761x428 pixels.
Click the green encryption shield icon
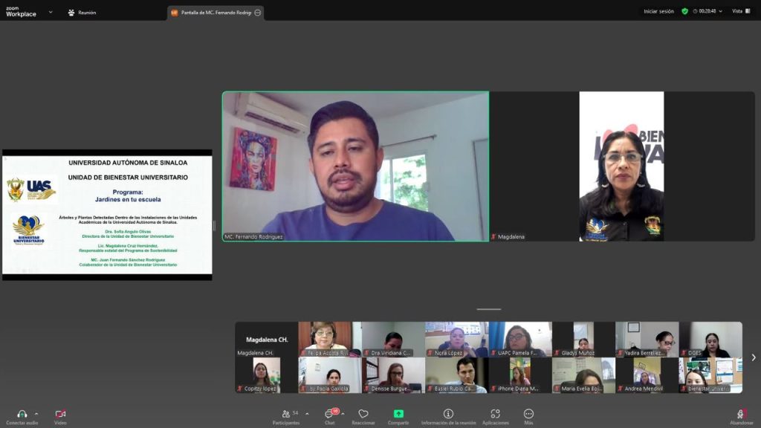684,11
